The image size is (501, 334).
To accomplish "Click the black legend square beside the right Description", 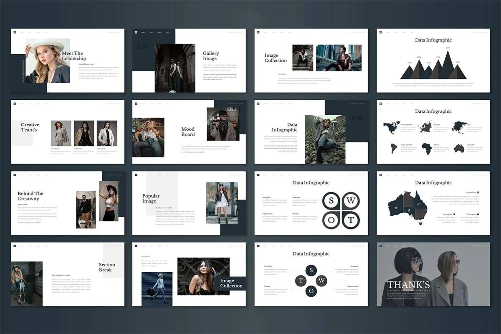I will coord(478,214).
